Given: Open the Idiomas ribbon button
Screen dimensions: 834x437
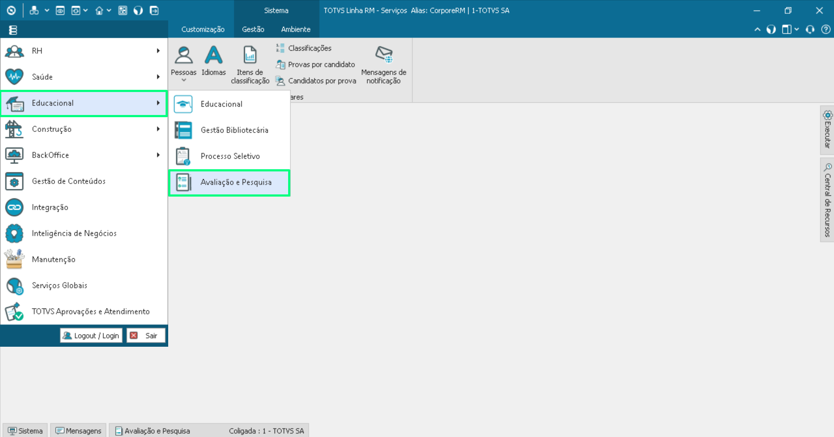Looking at the screenshot, I should tap(213, 61).
